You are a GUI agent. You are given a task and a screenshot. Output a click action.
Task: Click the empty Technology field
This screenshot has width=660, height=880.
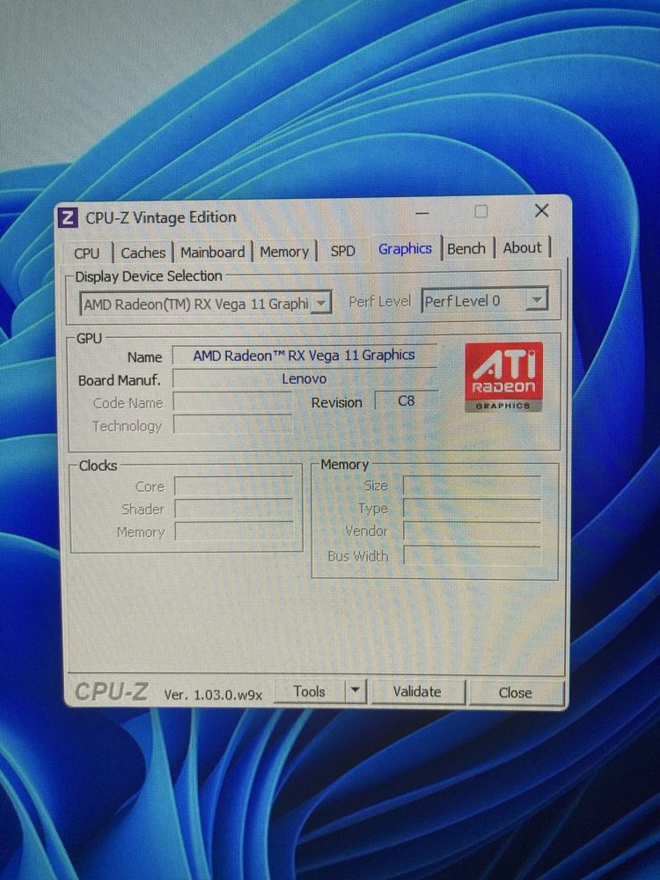point(233,425)
